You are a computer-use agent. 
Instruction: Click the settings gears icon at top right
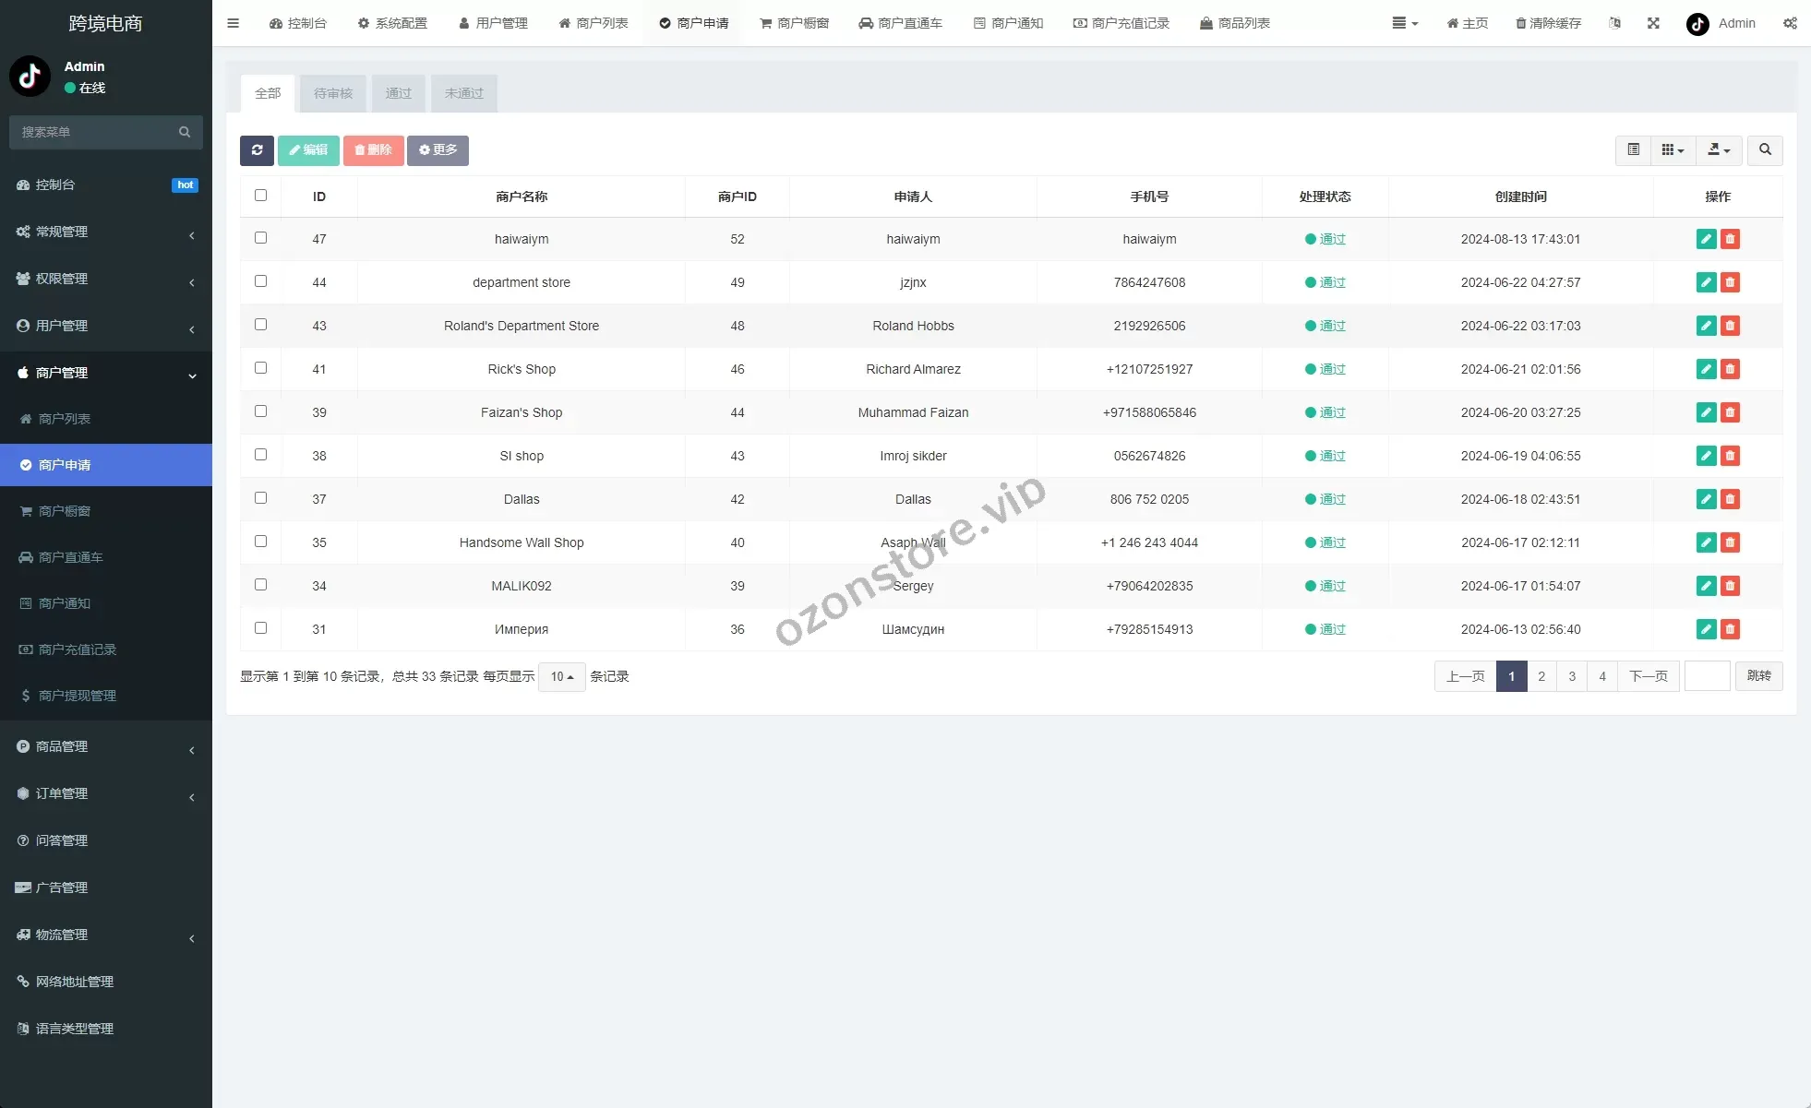[1790, 23]
